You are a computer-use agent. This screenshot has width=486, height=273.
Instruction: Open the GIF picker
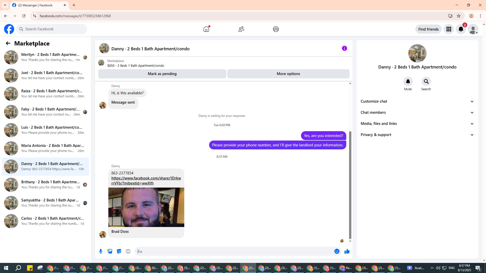(128, 251)
